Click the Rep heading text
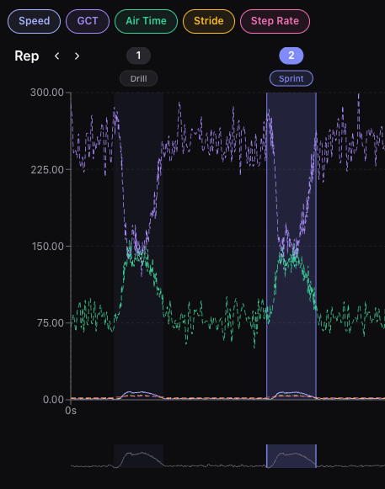This screenshot has height=489, width=385. [x=27, y=56]
